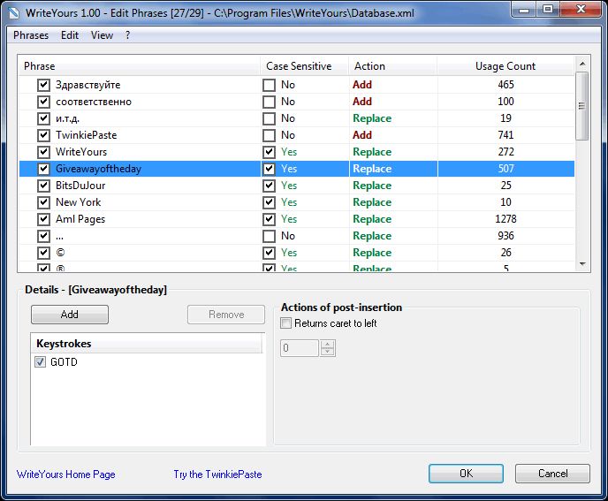Toggle the © phrase checkbox
This screenshot has height=501, width=608.
(43, 253)
